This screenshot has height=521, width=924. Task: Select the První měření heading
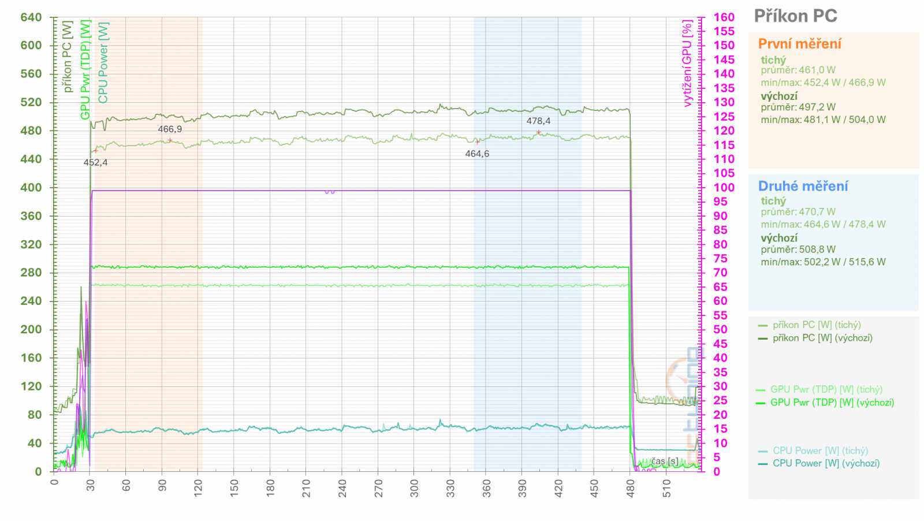(799, 44)
